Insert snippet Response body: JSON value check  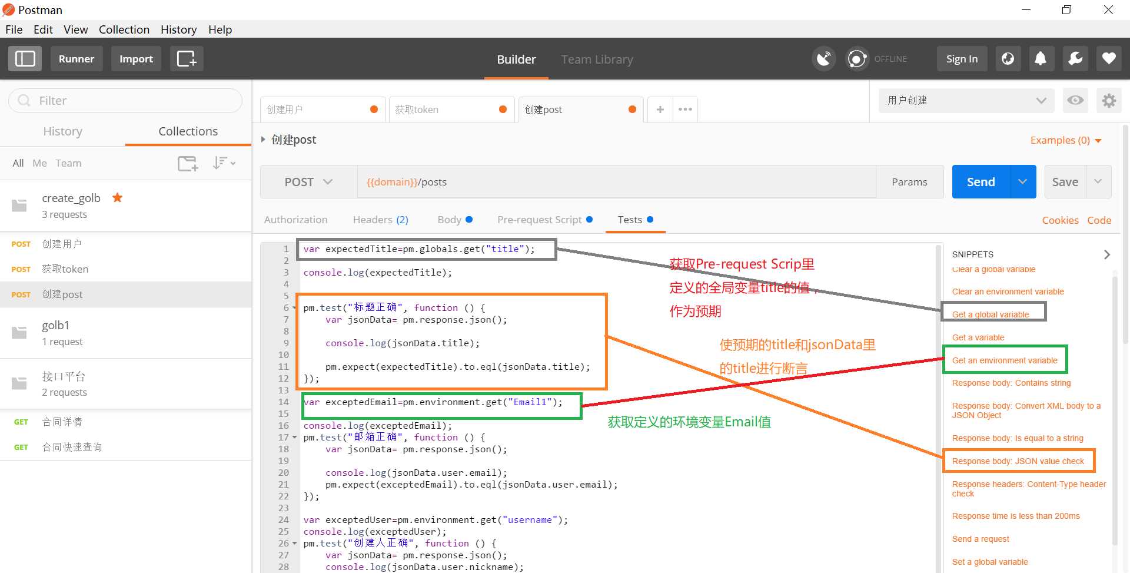[x=1018, y=461]
